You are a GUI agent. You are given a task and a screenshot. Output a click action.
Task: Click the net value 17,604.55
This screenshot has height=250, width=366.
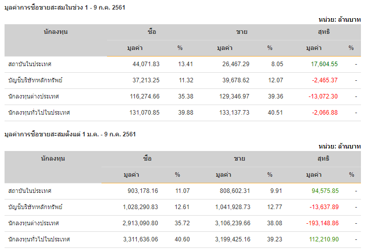[324, 64]
